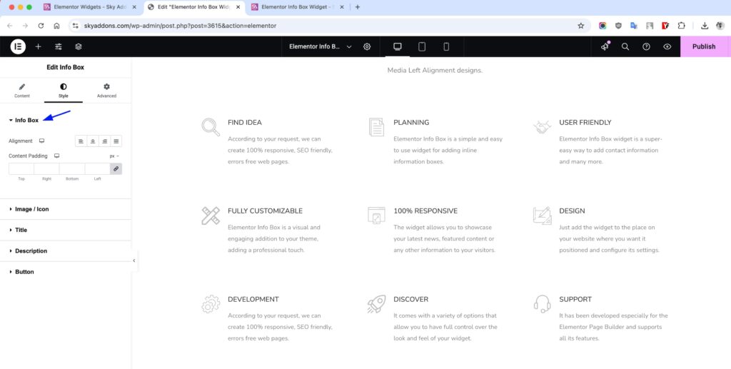Click the drafting icon beside DESIGN
The image size is (731, 369).
coord(543,216)
